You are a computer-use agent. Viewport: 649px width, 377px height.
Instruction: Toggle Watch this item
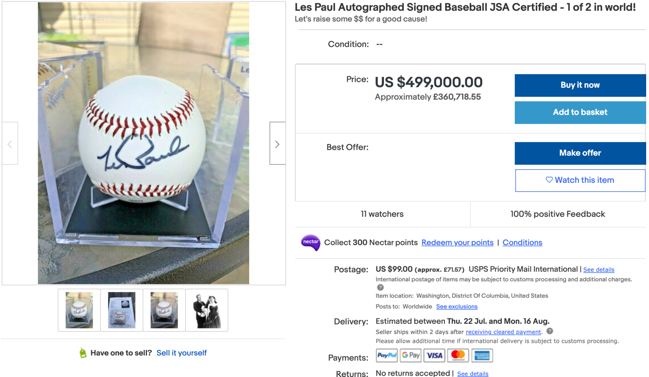[580, 180]
